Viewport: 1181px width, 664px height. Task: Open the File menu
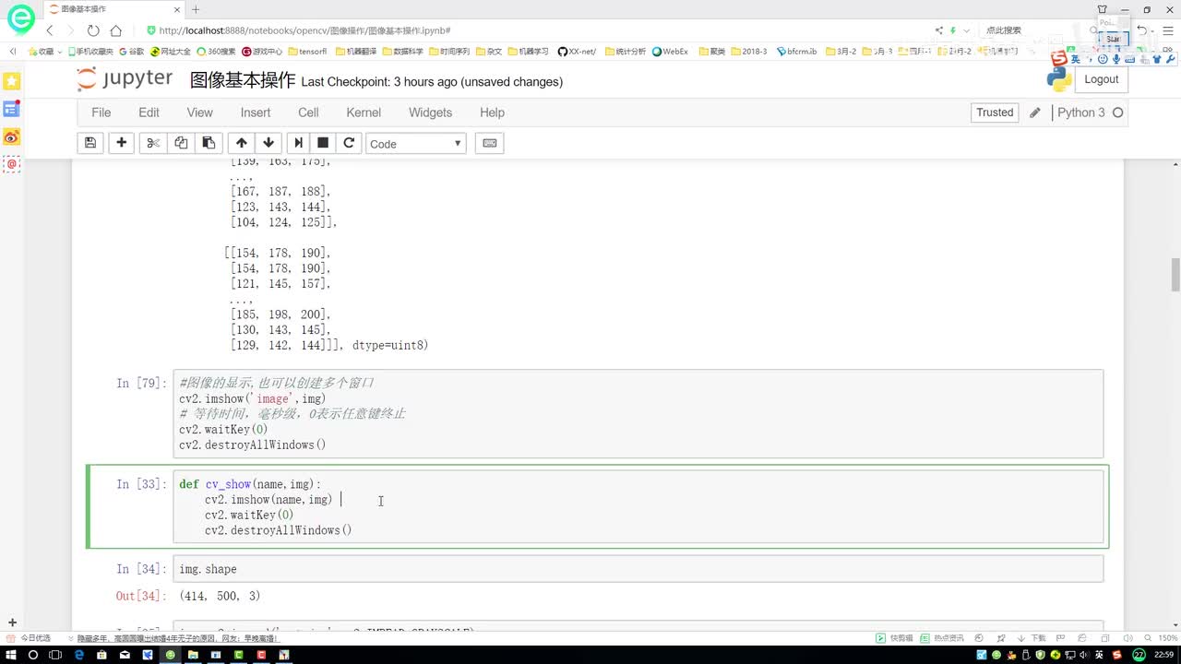(x=101, y=113)
